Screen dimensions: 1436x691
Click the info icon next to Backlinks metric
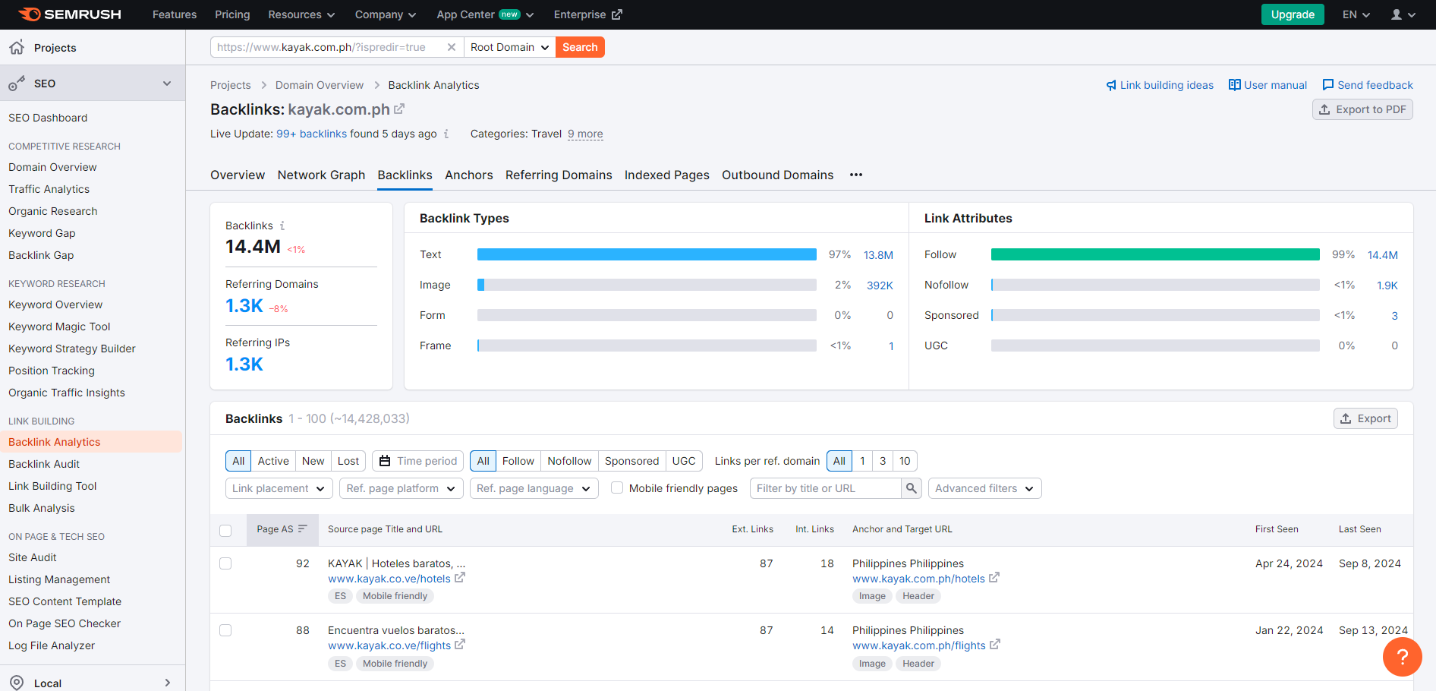pyautogui.click(x=282, y=226)
